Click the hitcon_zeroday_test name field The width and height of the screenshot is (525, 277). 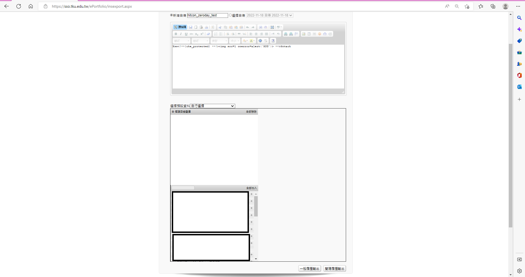coord(207,15)
